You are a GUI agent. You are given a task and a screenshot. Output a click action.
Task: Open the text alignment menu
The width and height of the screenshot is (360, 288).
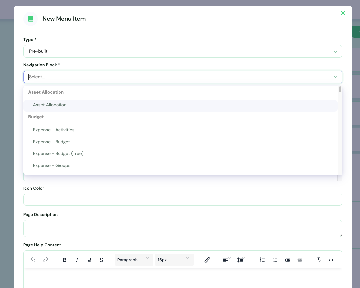pos(226,260)
